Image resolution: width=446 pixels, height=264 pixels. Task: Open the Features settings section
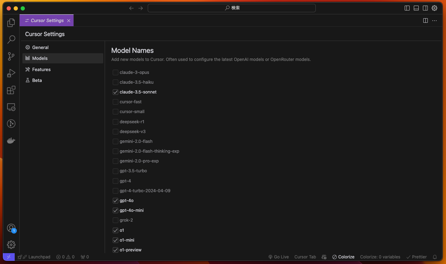tap(63, 69)
